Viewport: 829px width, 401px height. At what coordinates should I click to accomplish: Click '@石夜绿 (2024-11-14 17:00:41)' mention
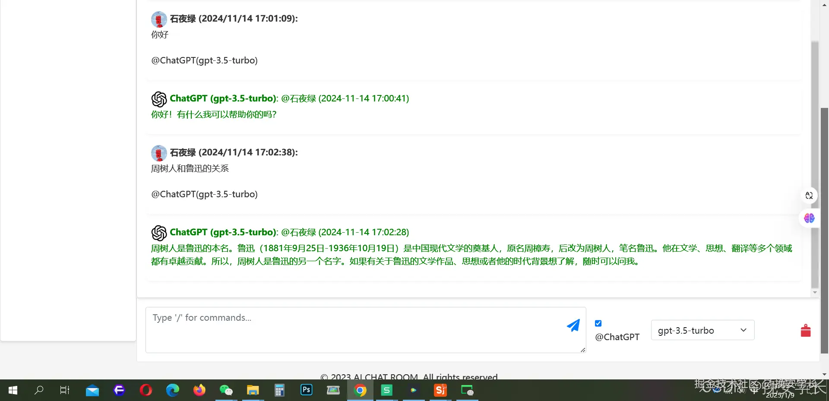[345, 98]
